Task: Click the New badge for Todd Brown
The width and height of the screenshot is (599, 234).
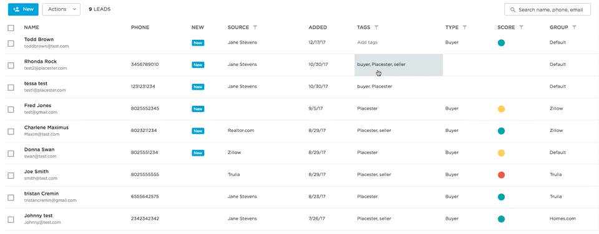Action: coord(198,43)
